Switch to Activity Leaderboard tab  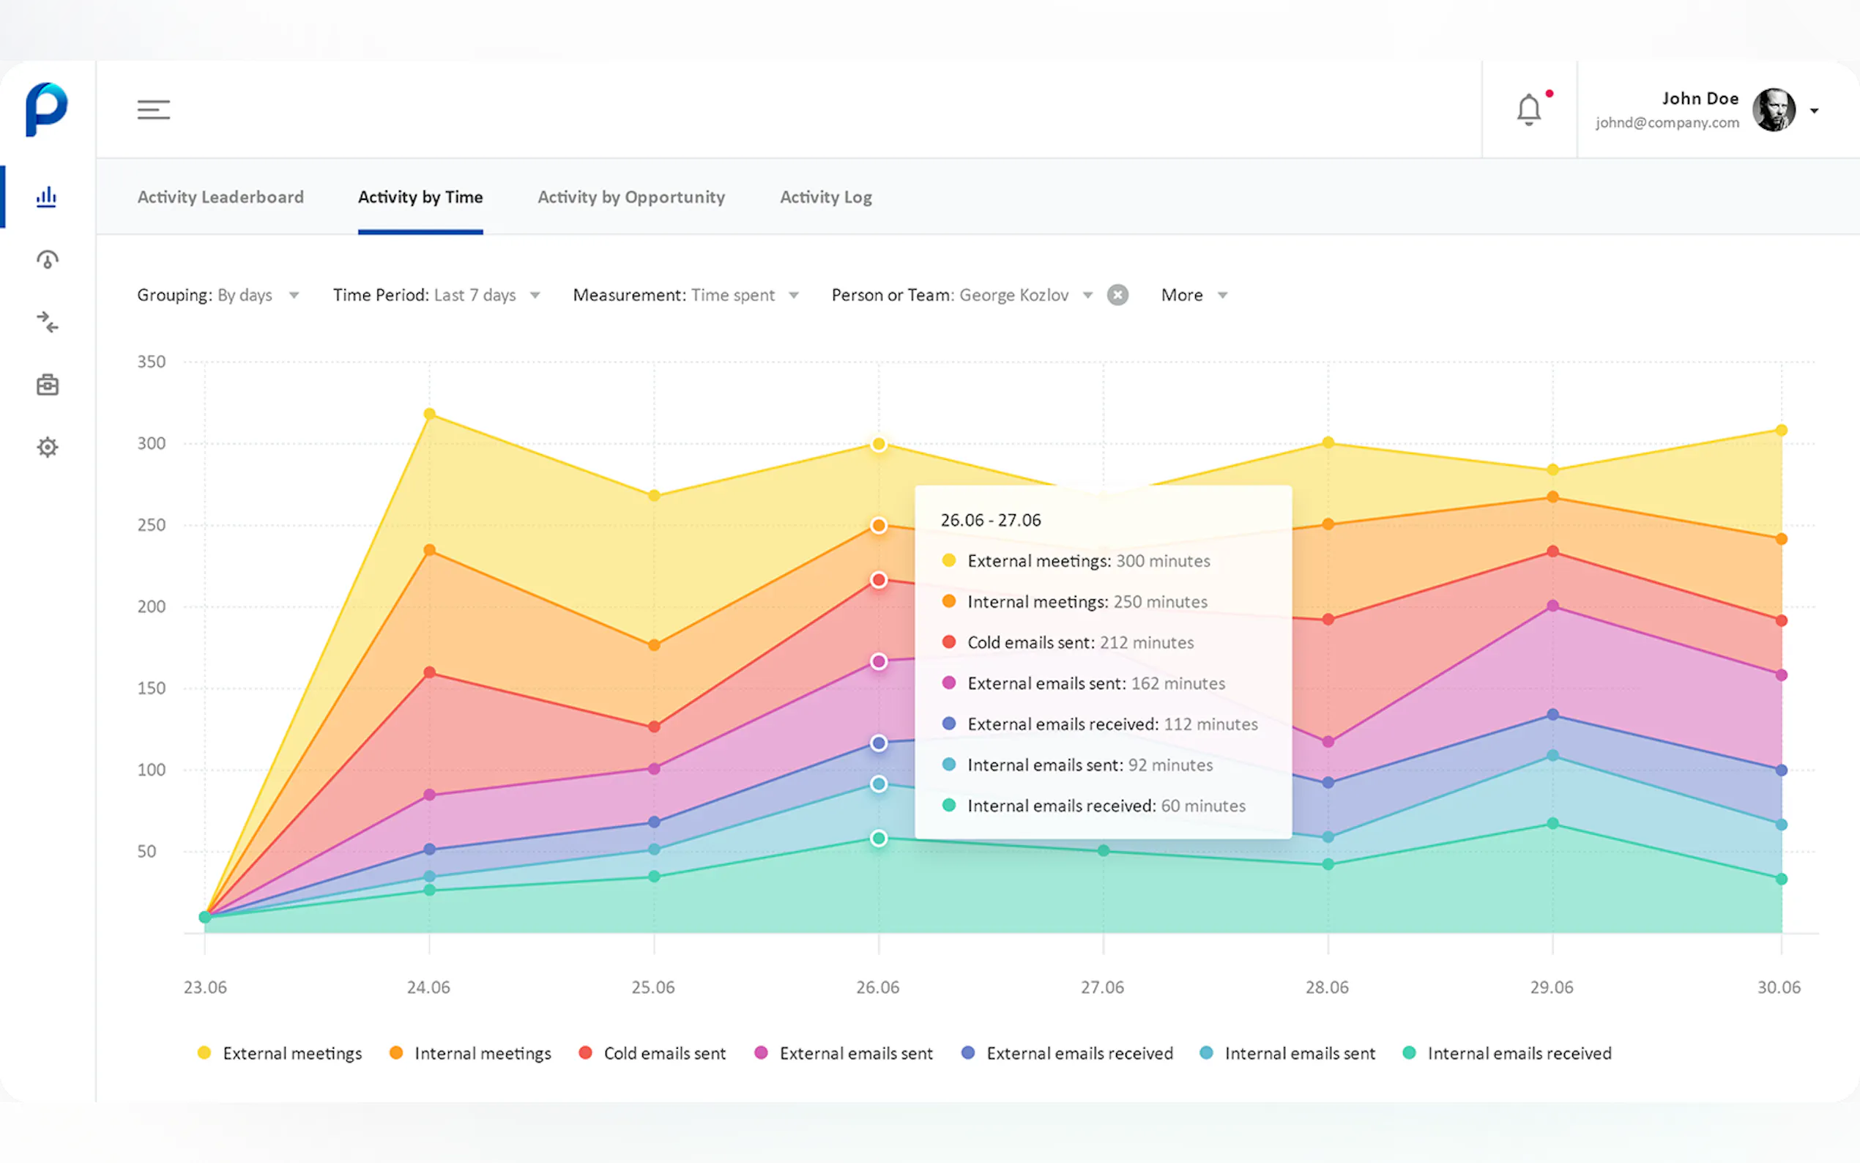[220, 197]
